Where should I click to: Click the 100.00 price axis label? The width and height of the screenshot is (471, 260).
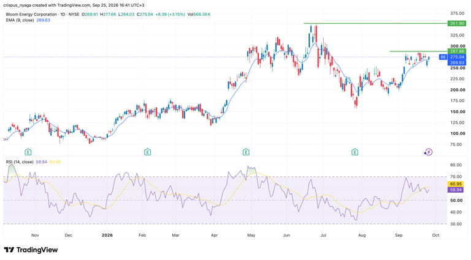(x=458, y=133)
